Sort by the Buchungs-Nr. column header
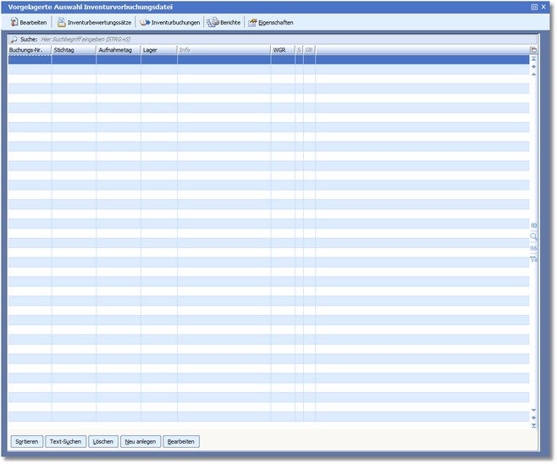Screen dimensions: 557x464 29,51
